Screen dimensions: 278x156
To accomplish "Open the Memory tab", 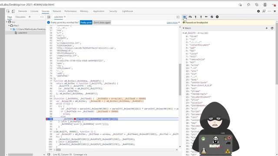I will click(x=84, y=11).
